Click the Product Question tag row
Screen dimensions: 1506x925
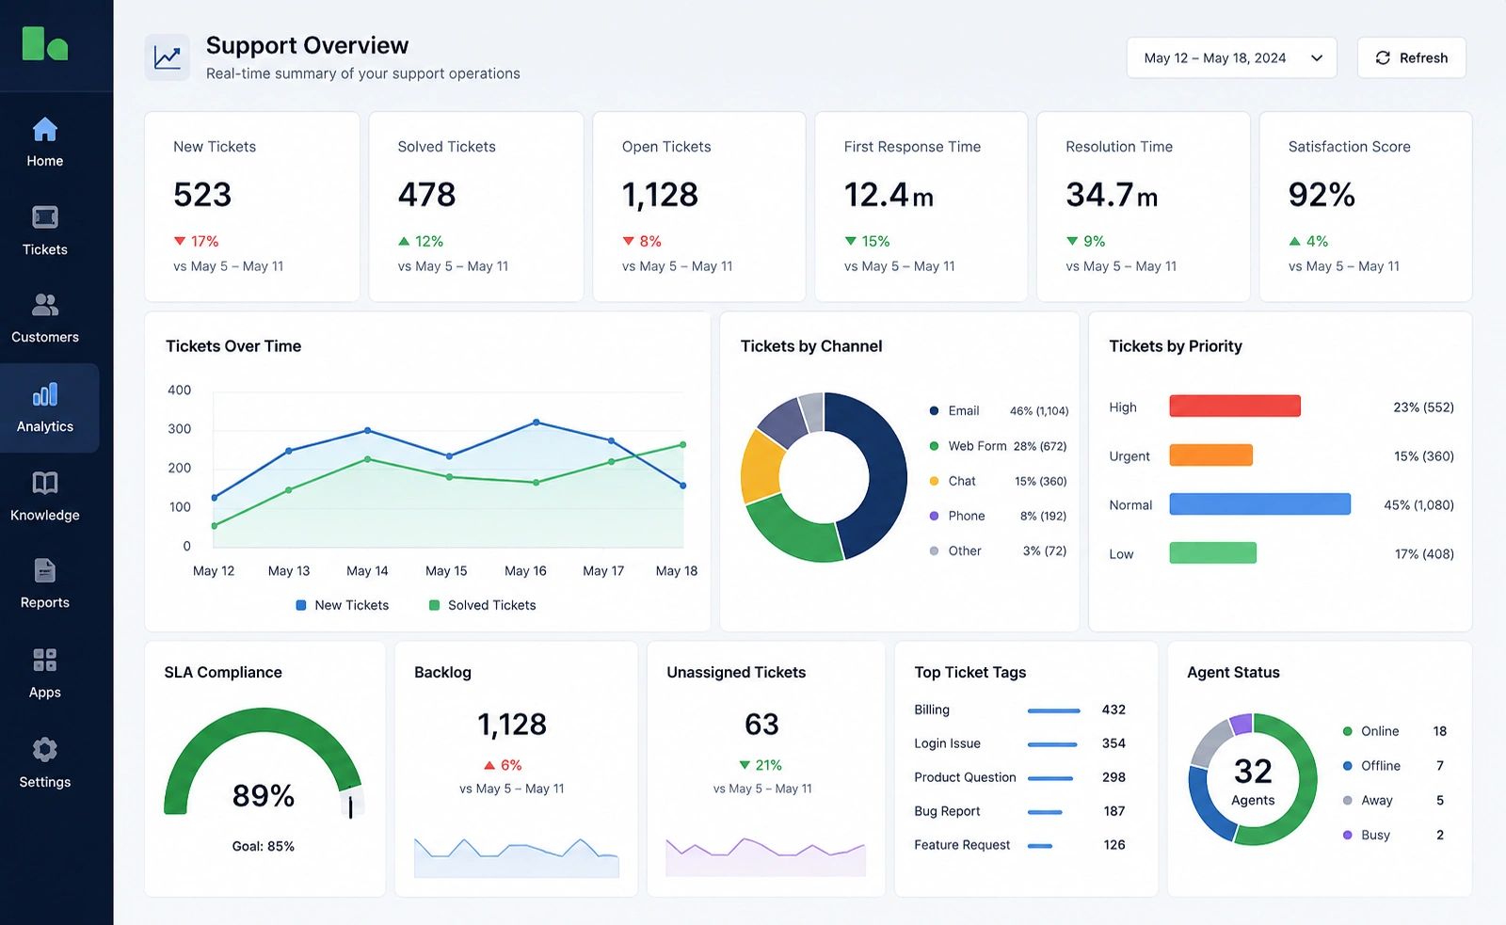(1020, 777)
